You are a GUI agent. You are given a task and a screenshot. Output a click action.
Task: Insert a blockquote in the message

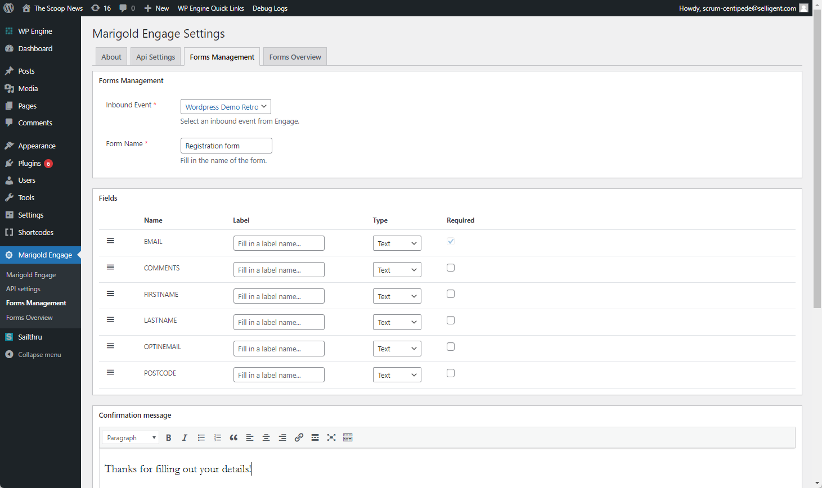(233, 437)
